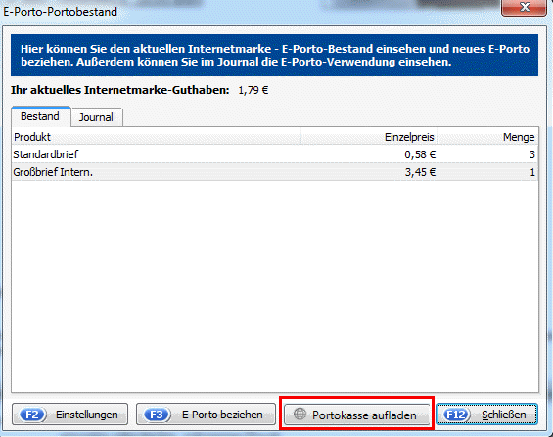Click the Schließen button text
The image size is (553, 437).
coord(504,415)
